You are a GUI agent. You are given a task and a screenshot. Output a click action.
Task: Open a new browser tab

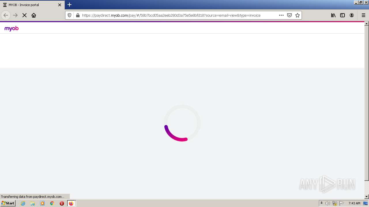(69, 5)
